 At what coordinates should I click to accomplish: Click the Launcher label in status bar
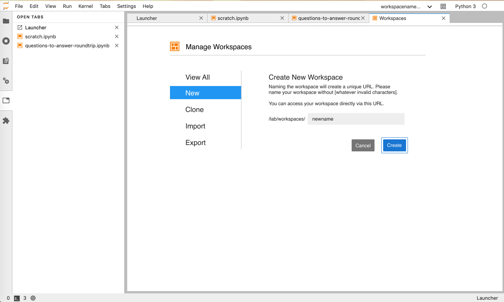pos(487,298)
